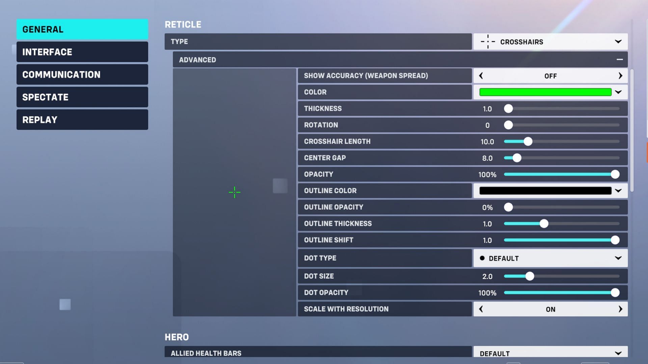
Task: Toggle Scale With Resolution on
Action: point(550,309)
